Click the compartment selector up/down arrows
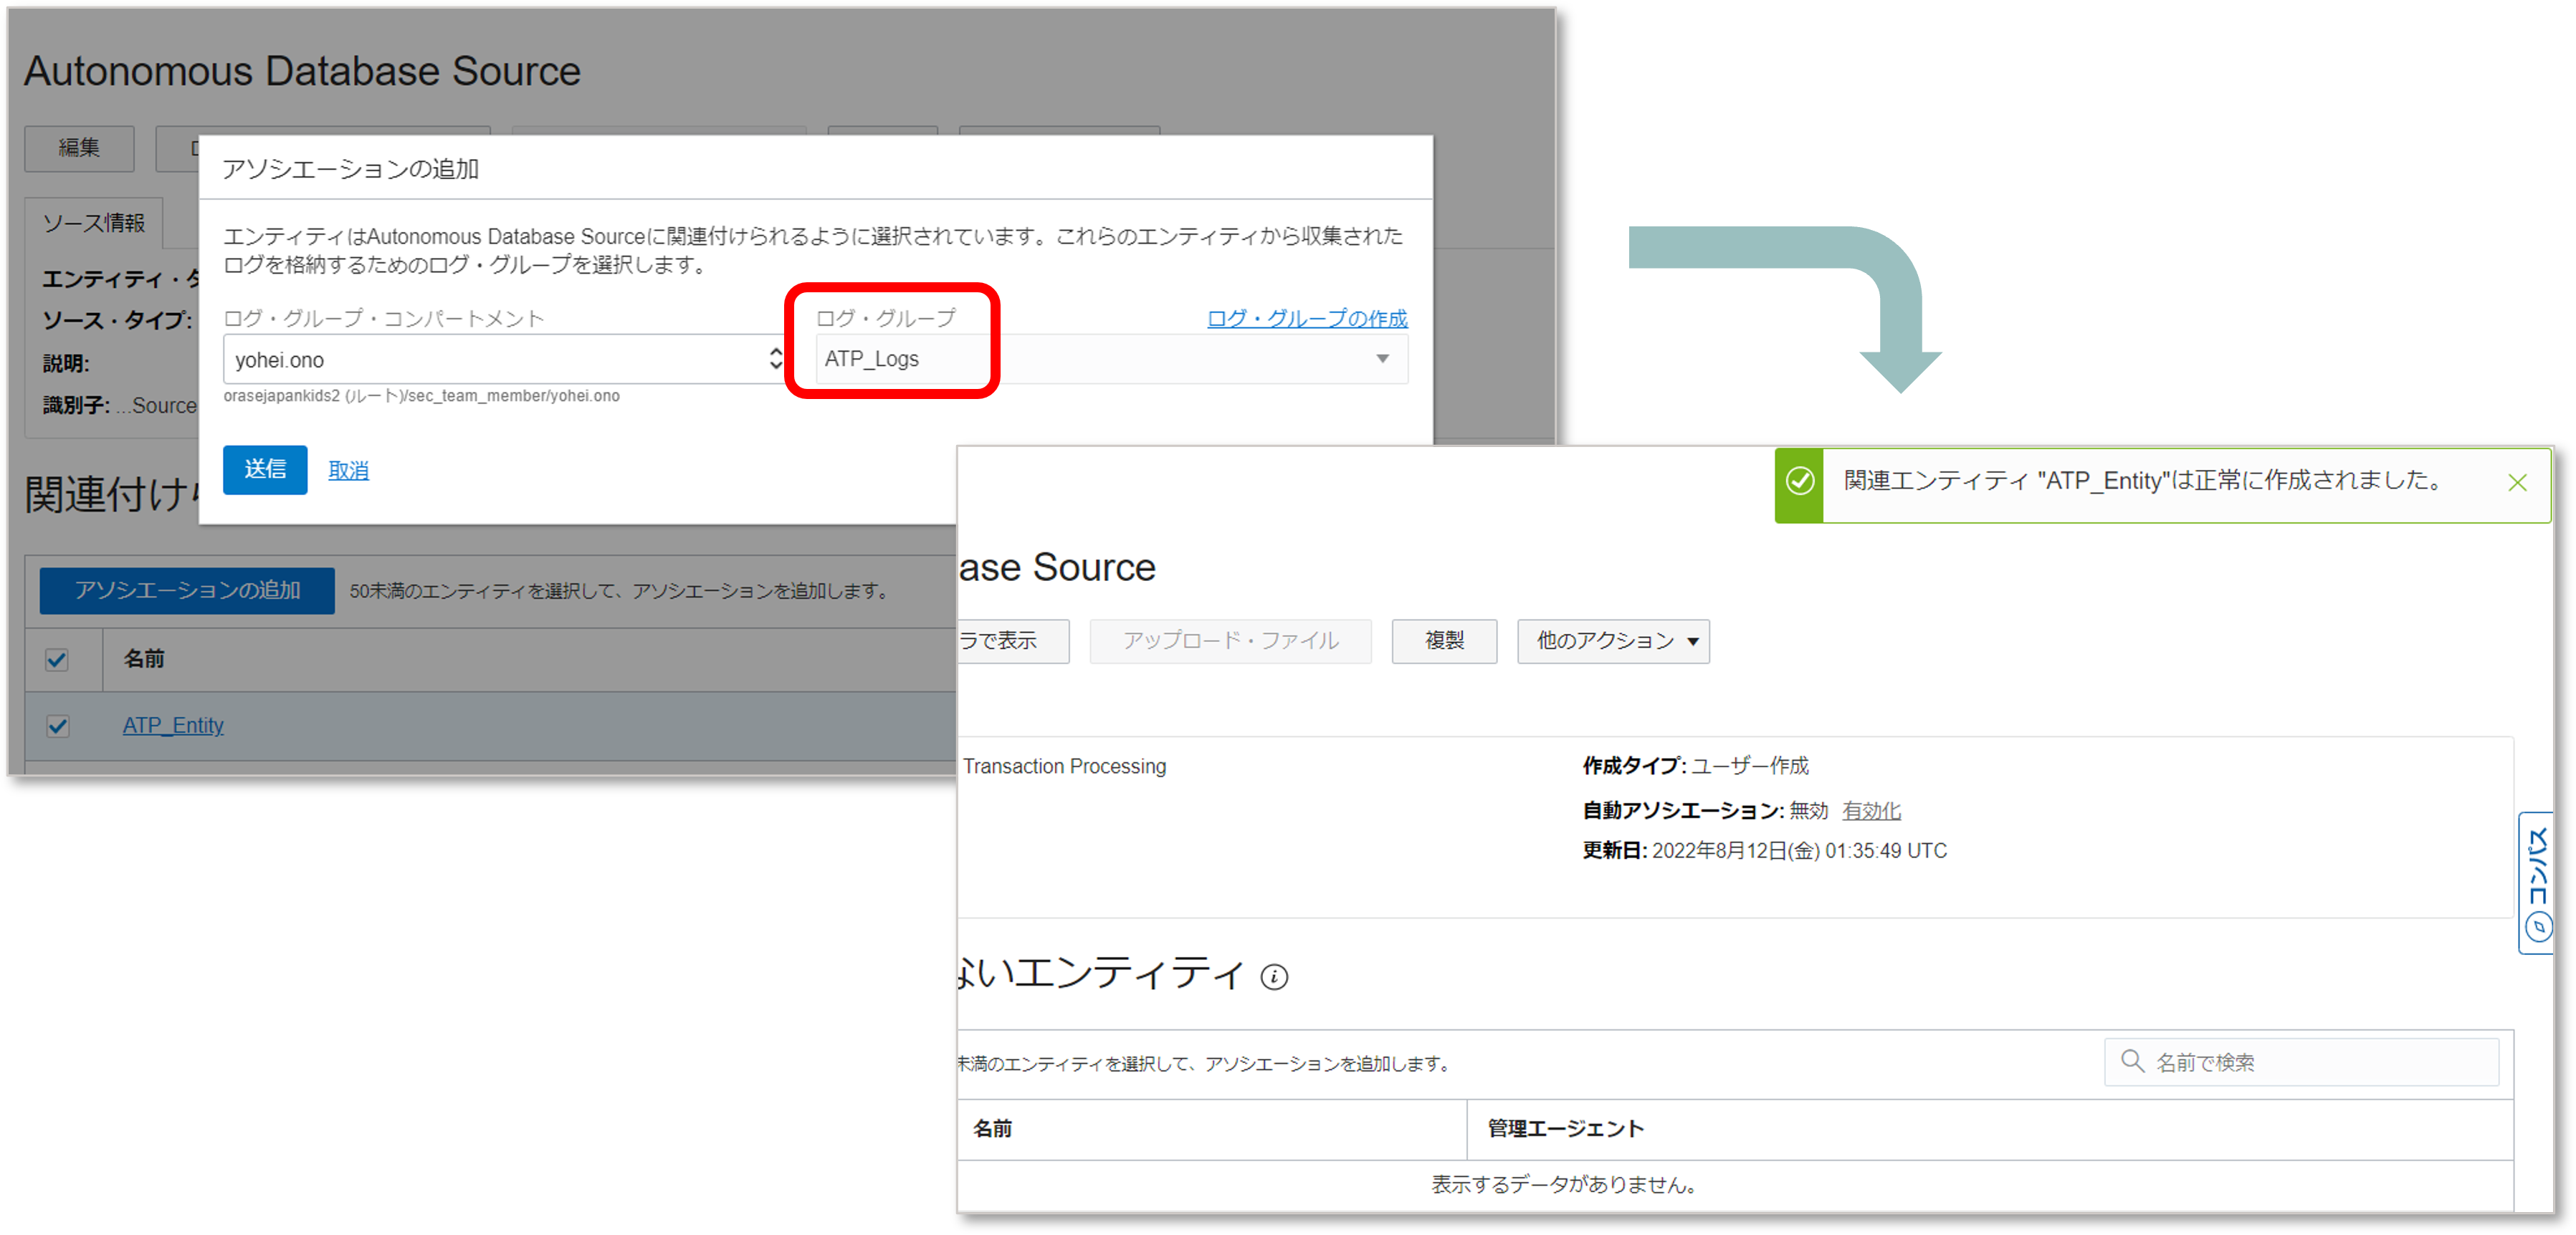The height and width of the screenshot is (1235, 2576). pyautogui.click(x=776, y=359)
